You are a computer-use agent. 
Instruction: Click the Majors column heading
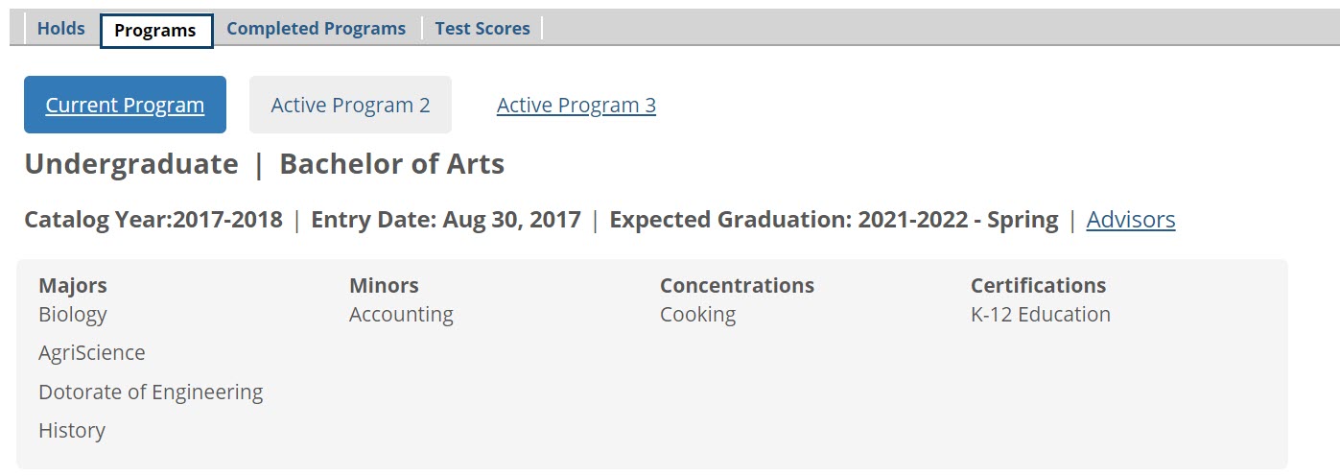point(73,285)
